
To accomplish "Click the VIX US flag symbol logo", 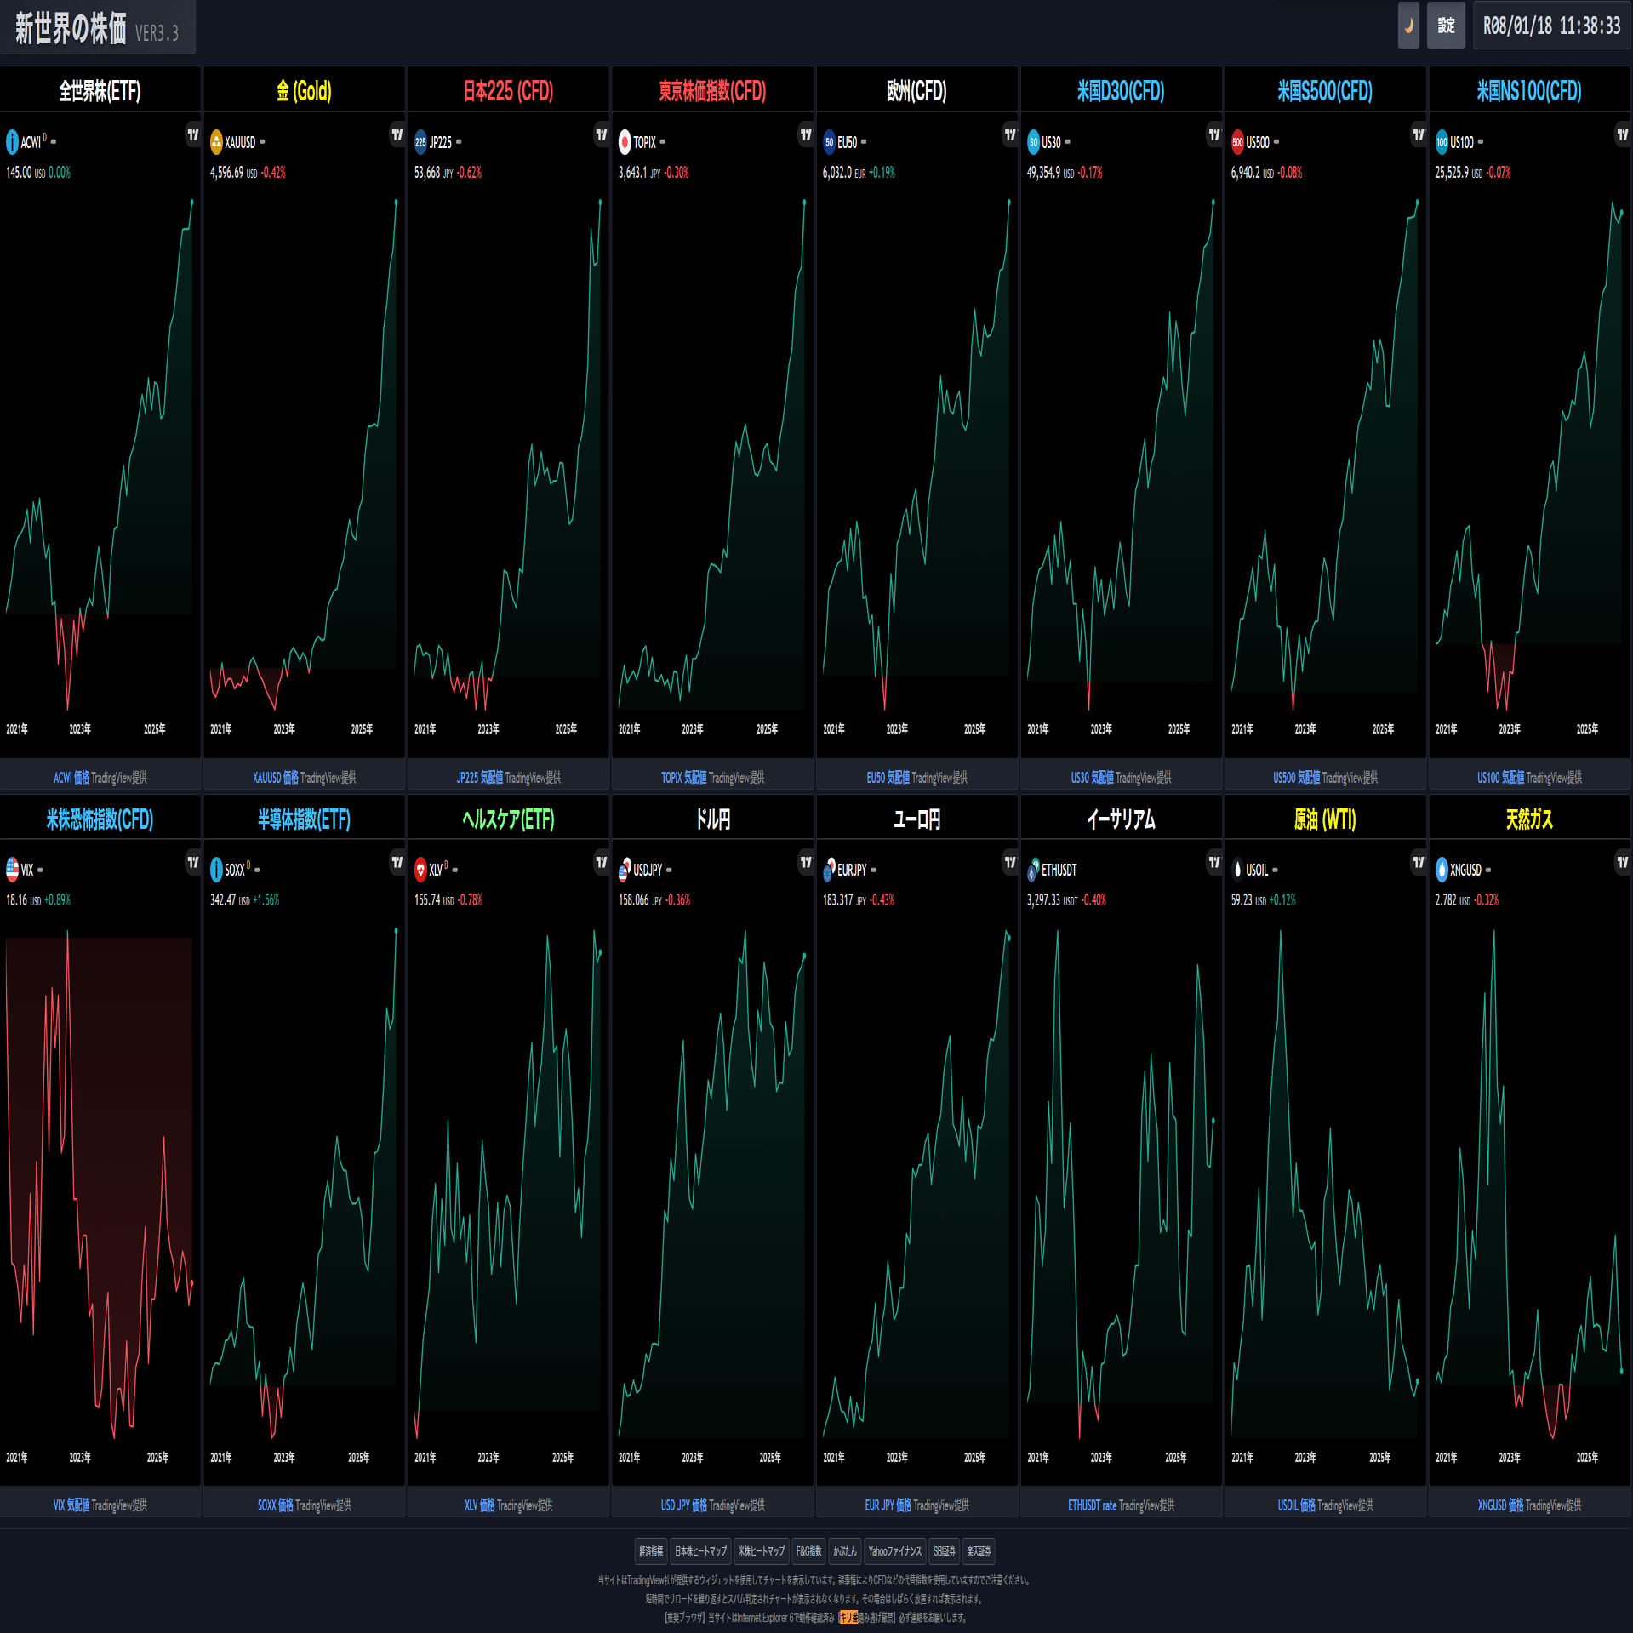I will pos(12,870).
